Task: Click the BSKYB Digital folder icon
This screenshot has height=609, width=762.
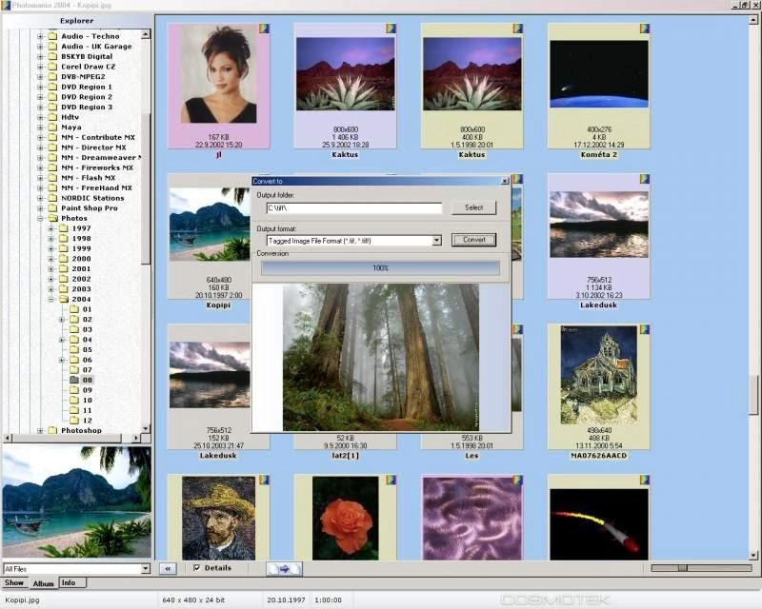Action: 52,56
